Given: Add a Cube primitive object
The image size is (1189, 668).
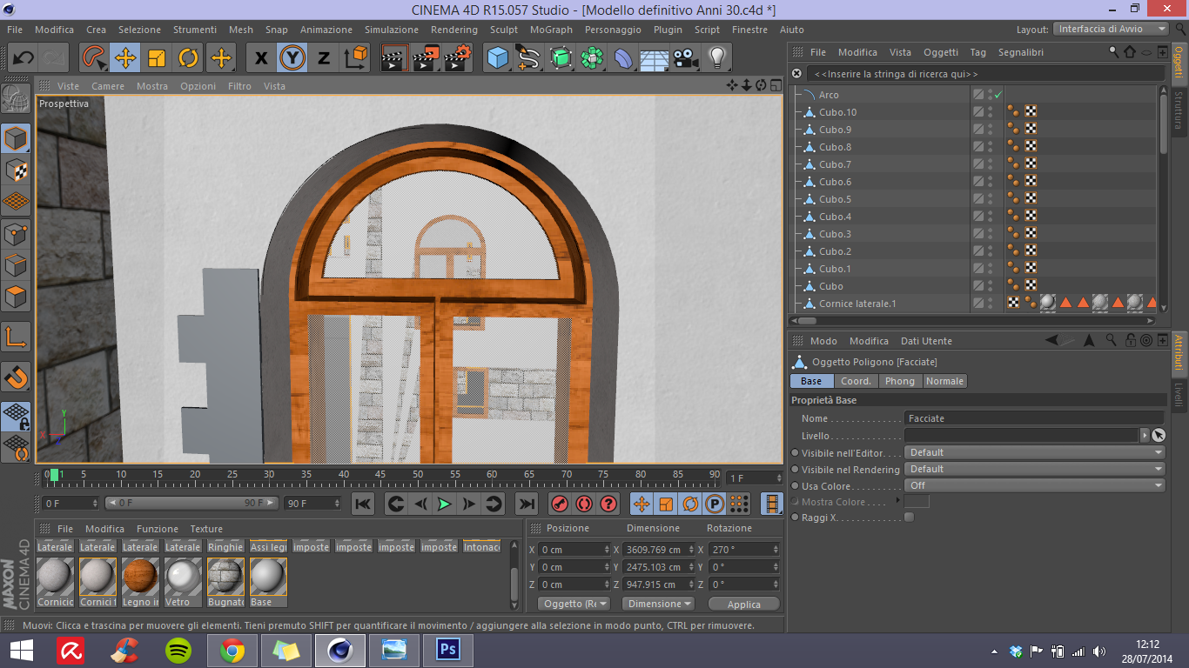Looking at the screenshot, I should 497,58.
